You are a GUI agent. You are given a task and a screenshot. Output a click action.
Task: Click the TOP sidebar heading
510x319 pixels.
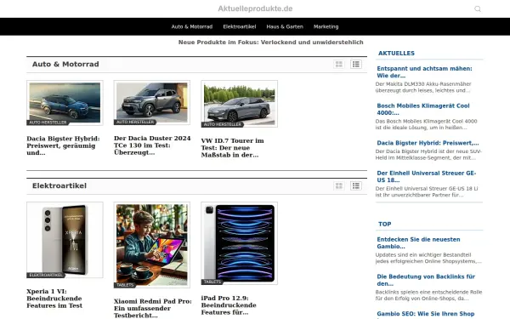tap(384, 224)
